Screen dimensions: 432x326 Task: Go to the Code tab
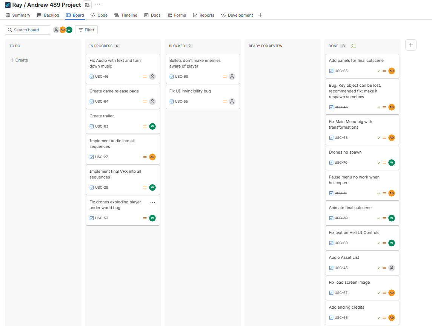[x=99, y=15]
